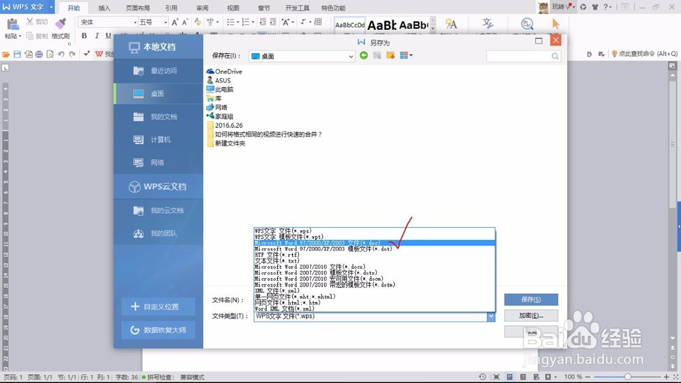Click the Clear formatting eraser icon
Screen dimensions: 681x383
coord(197,22)
